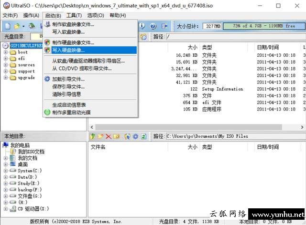Click the horizontal scrollbar right arrow
Image resolution: width=306 pixels, height=225 pixels.
tap(302, 127)
